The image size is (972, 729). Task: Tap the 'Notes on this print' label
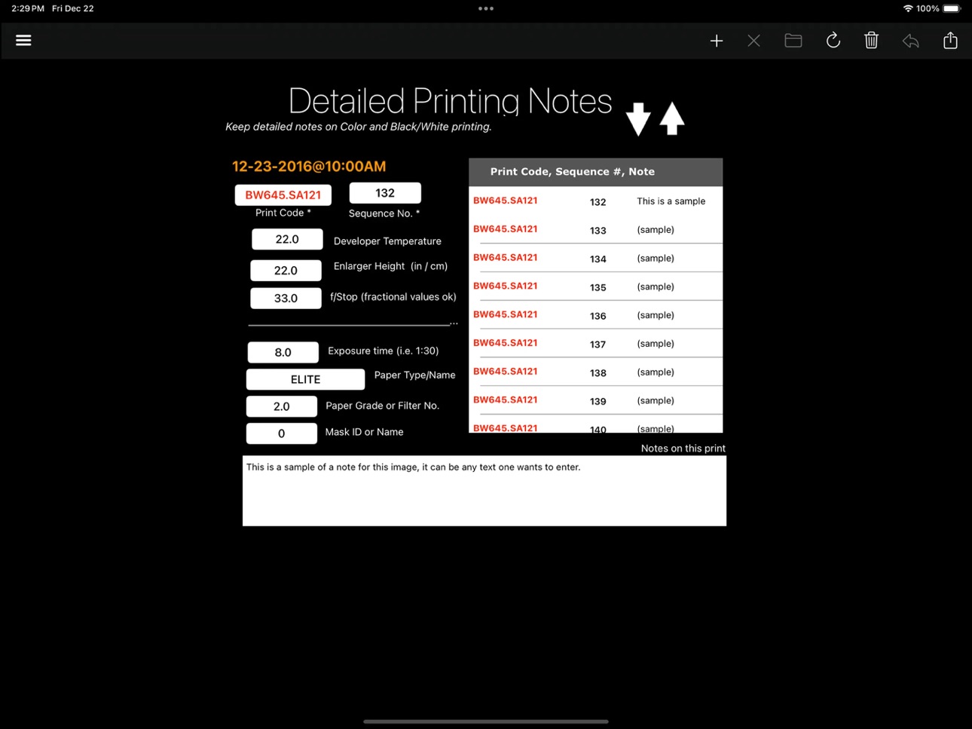click(683, 449)
